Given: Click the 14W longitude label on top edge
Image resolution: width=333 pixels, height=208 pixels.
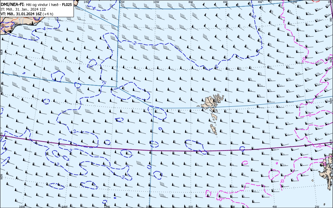Looking at the screenshot, I should [x=86, y=2].
